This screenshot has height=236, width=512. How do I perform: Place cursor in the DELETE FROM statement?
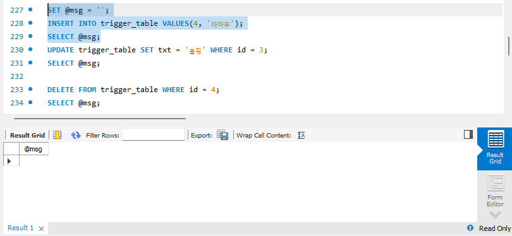(133, 90)
